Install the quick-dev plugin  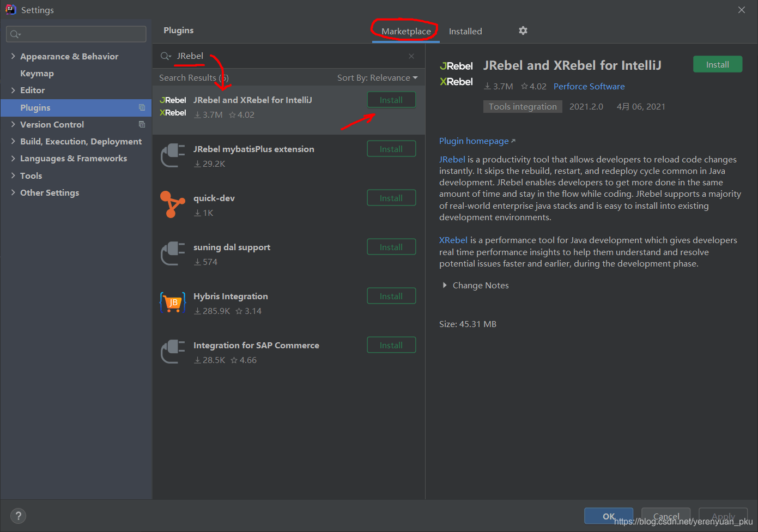point(391,198)
